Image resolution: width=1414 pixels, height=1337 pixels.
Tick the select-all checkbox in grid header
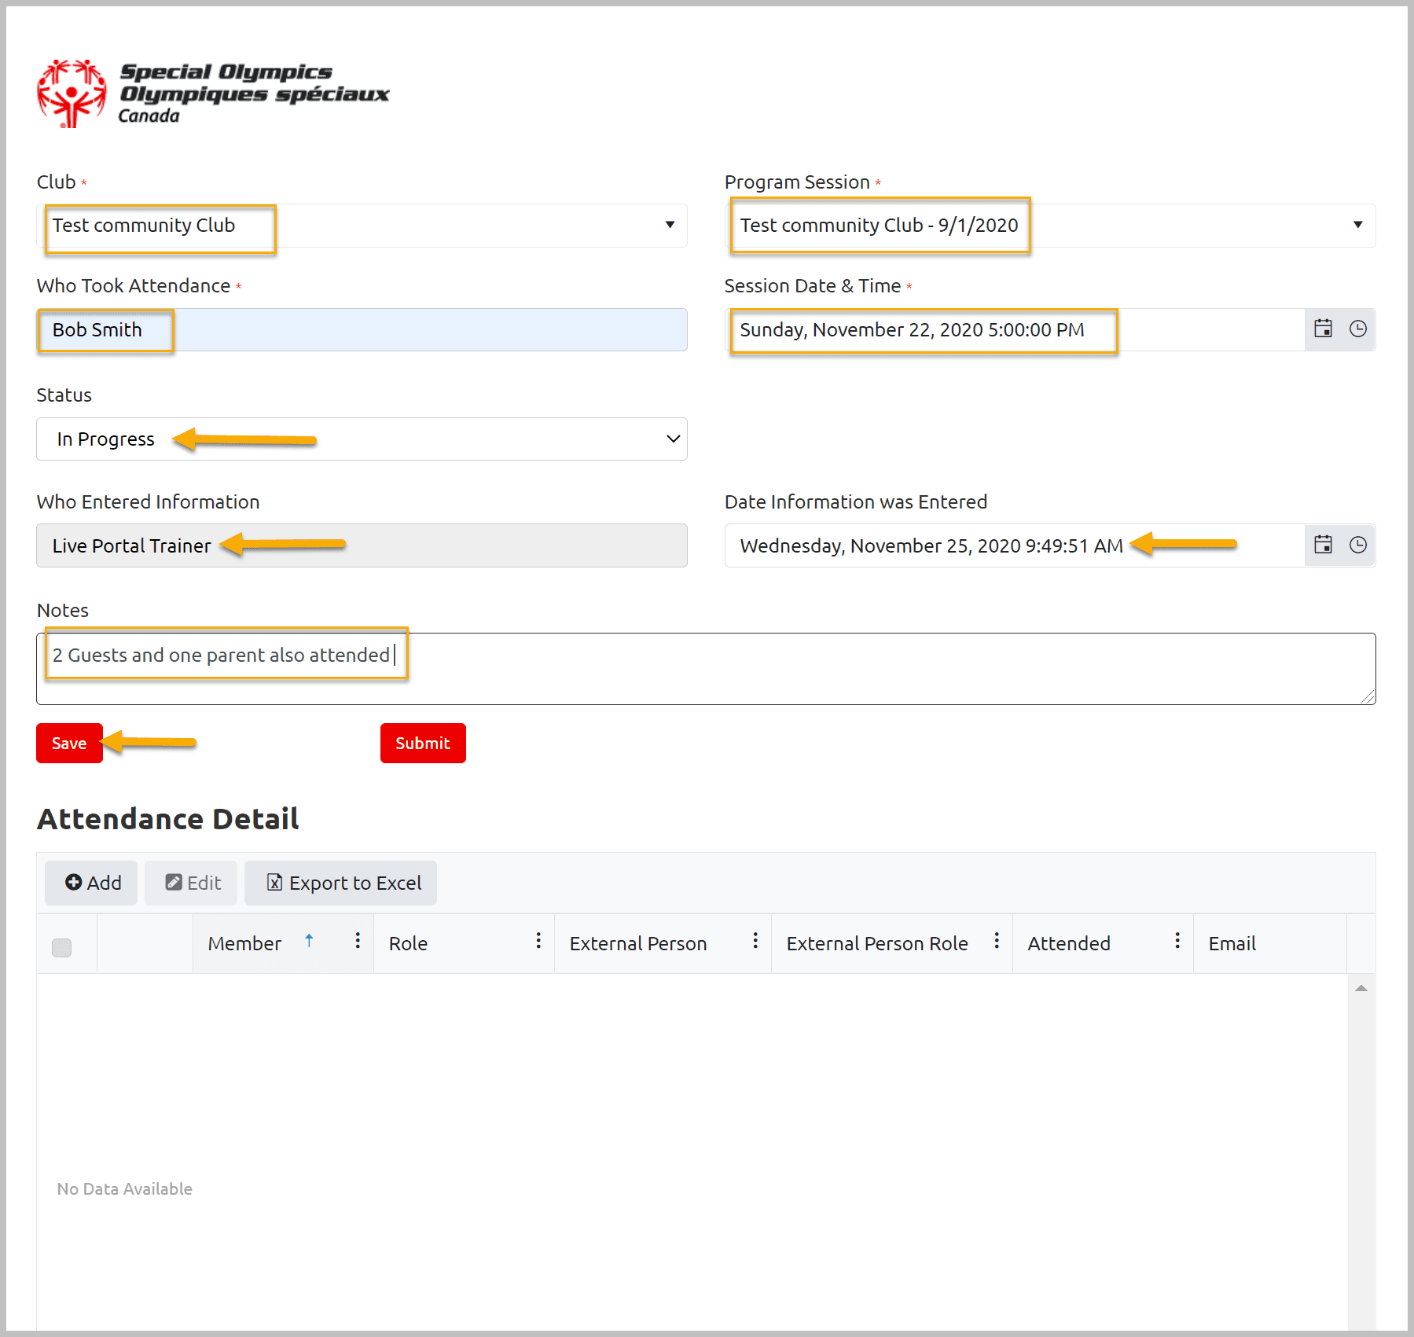[x=61, y=947]
